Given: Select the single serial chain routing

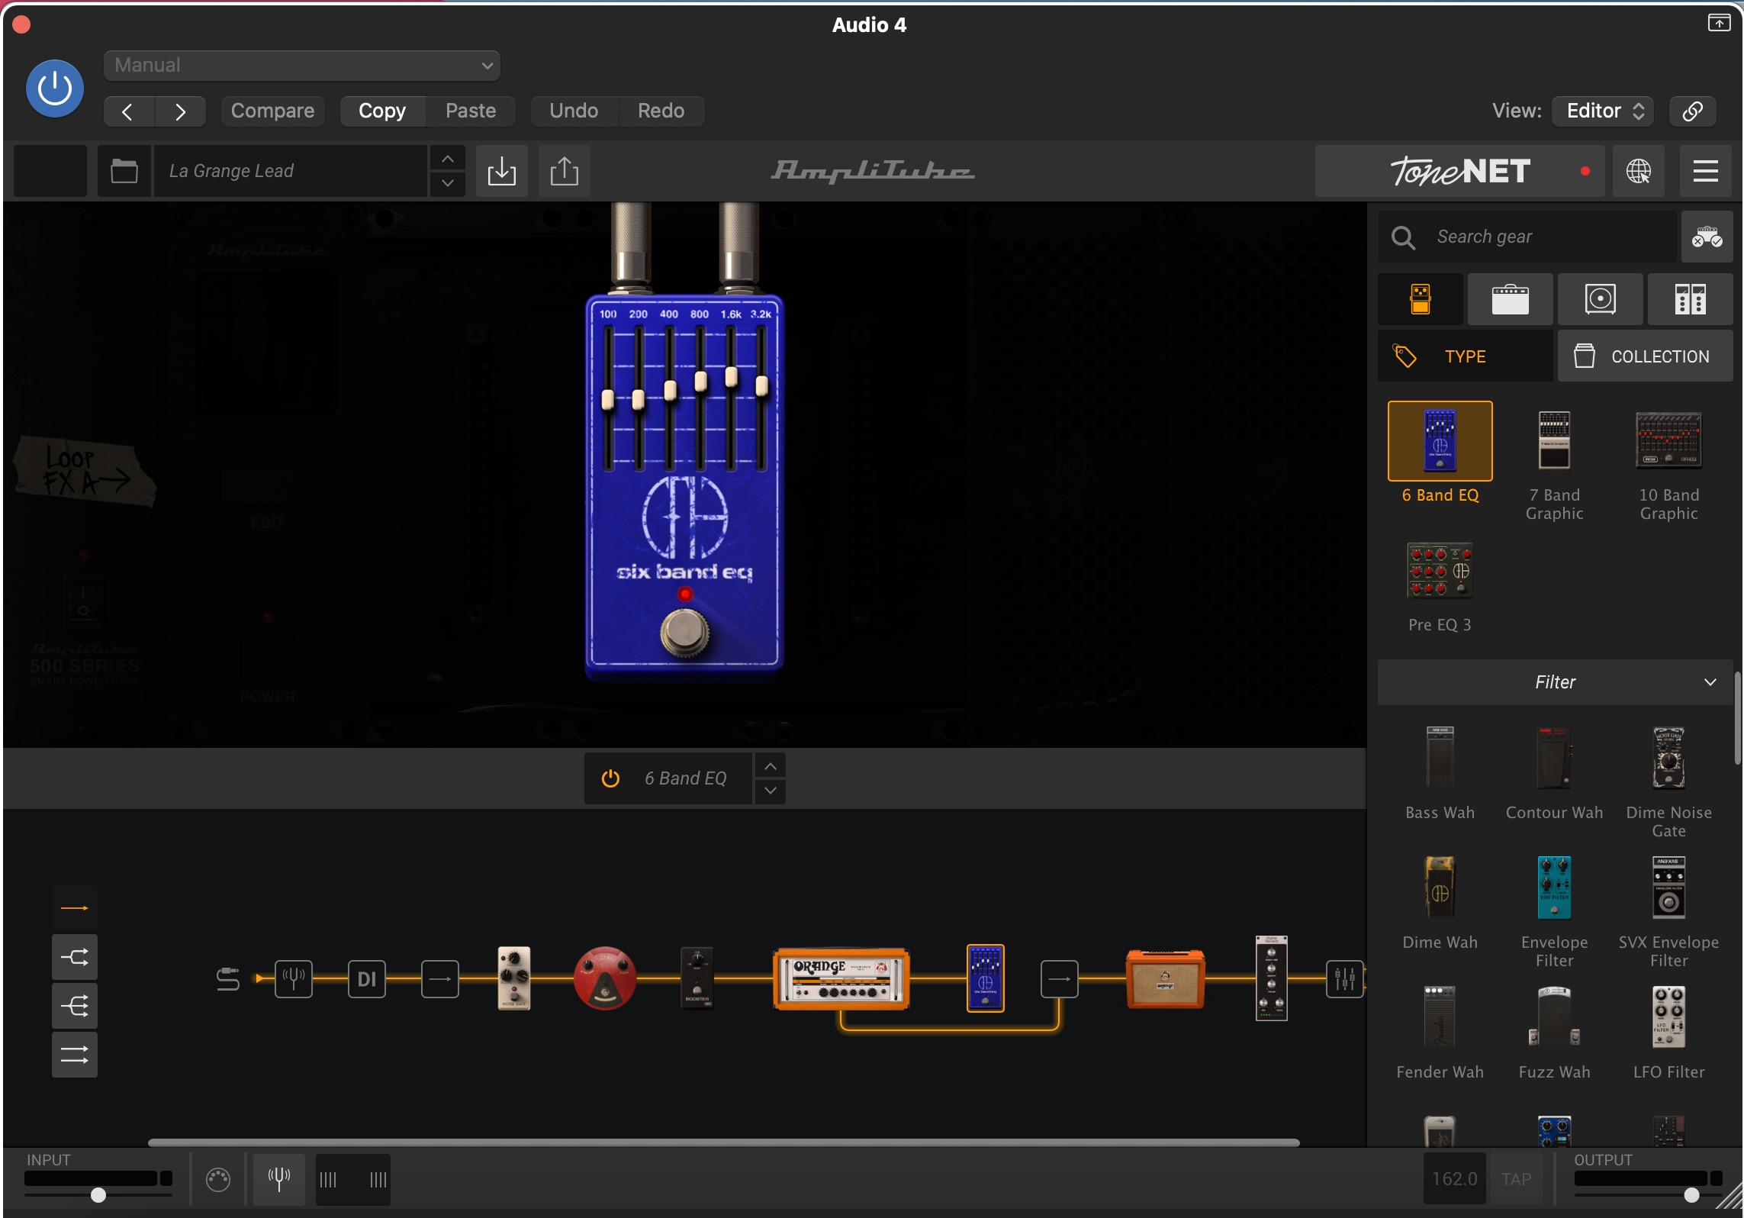Looking at the screenshot, I should 75,908.
